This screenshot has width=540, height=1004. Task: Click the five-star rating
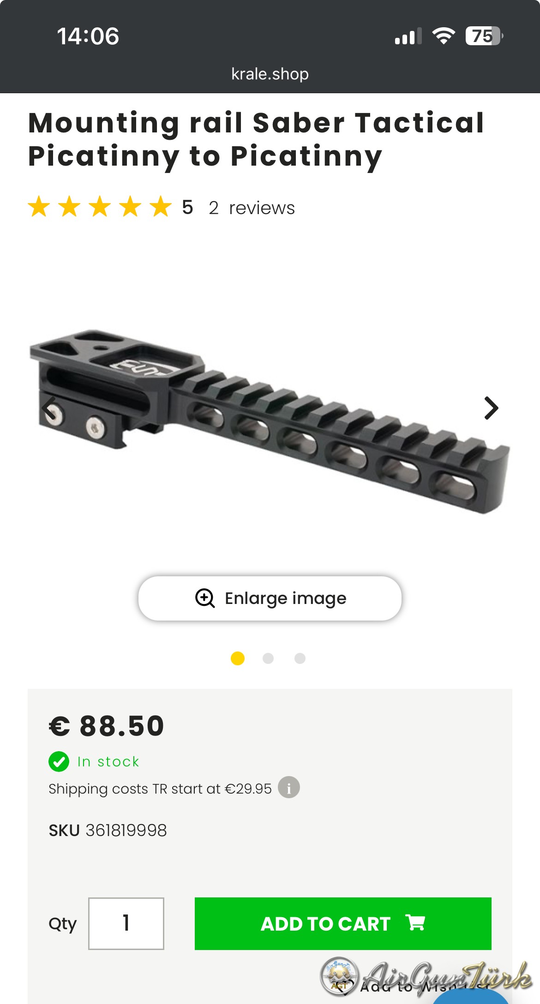[100, 207]
